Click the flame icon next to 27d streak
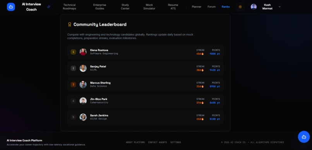The height and width of the screenshot is (150, 312). click(x=202, y=103)
